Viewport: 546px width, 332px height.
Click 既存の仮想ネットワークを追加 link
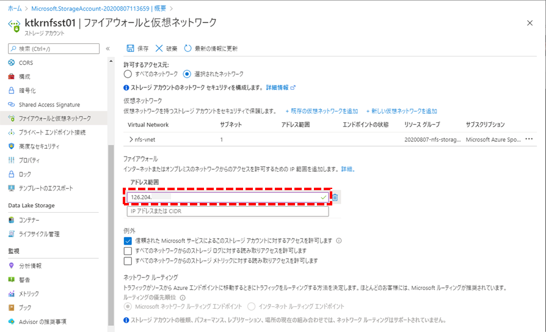point(321,111)
